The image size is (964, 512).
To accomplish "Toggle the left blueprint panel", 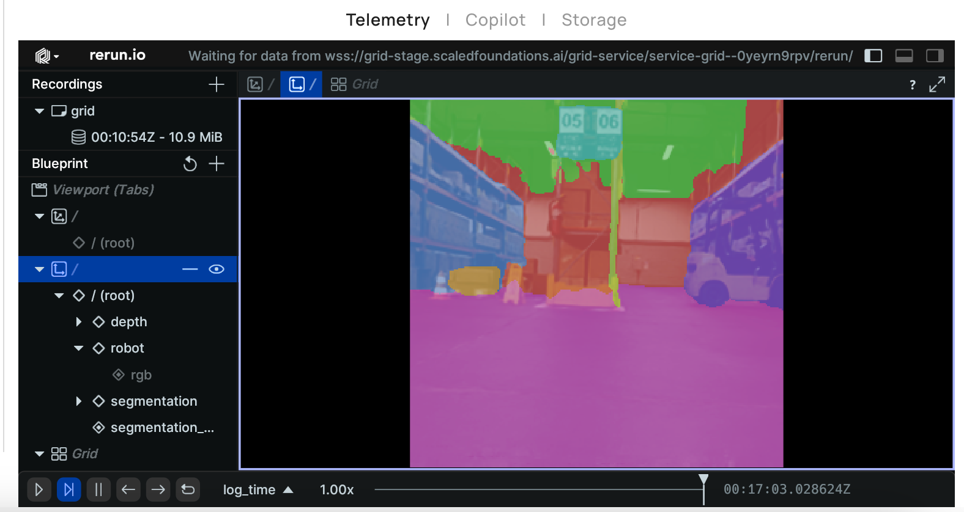I will pos(873,56).
